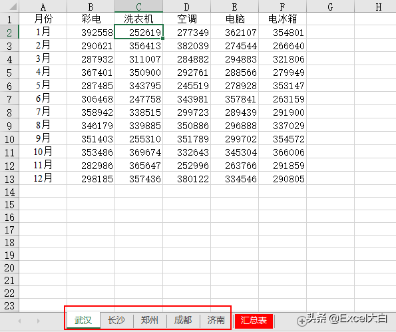Select column F header
This screenshot has width=396, height=332.
pos(282,7)
